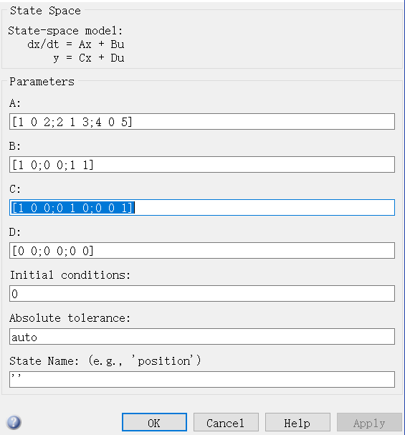Focus the A matrix input field
The height and width of the screenshot is (435, 405).
[x=202, y=122]
